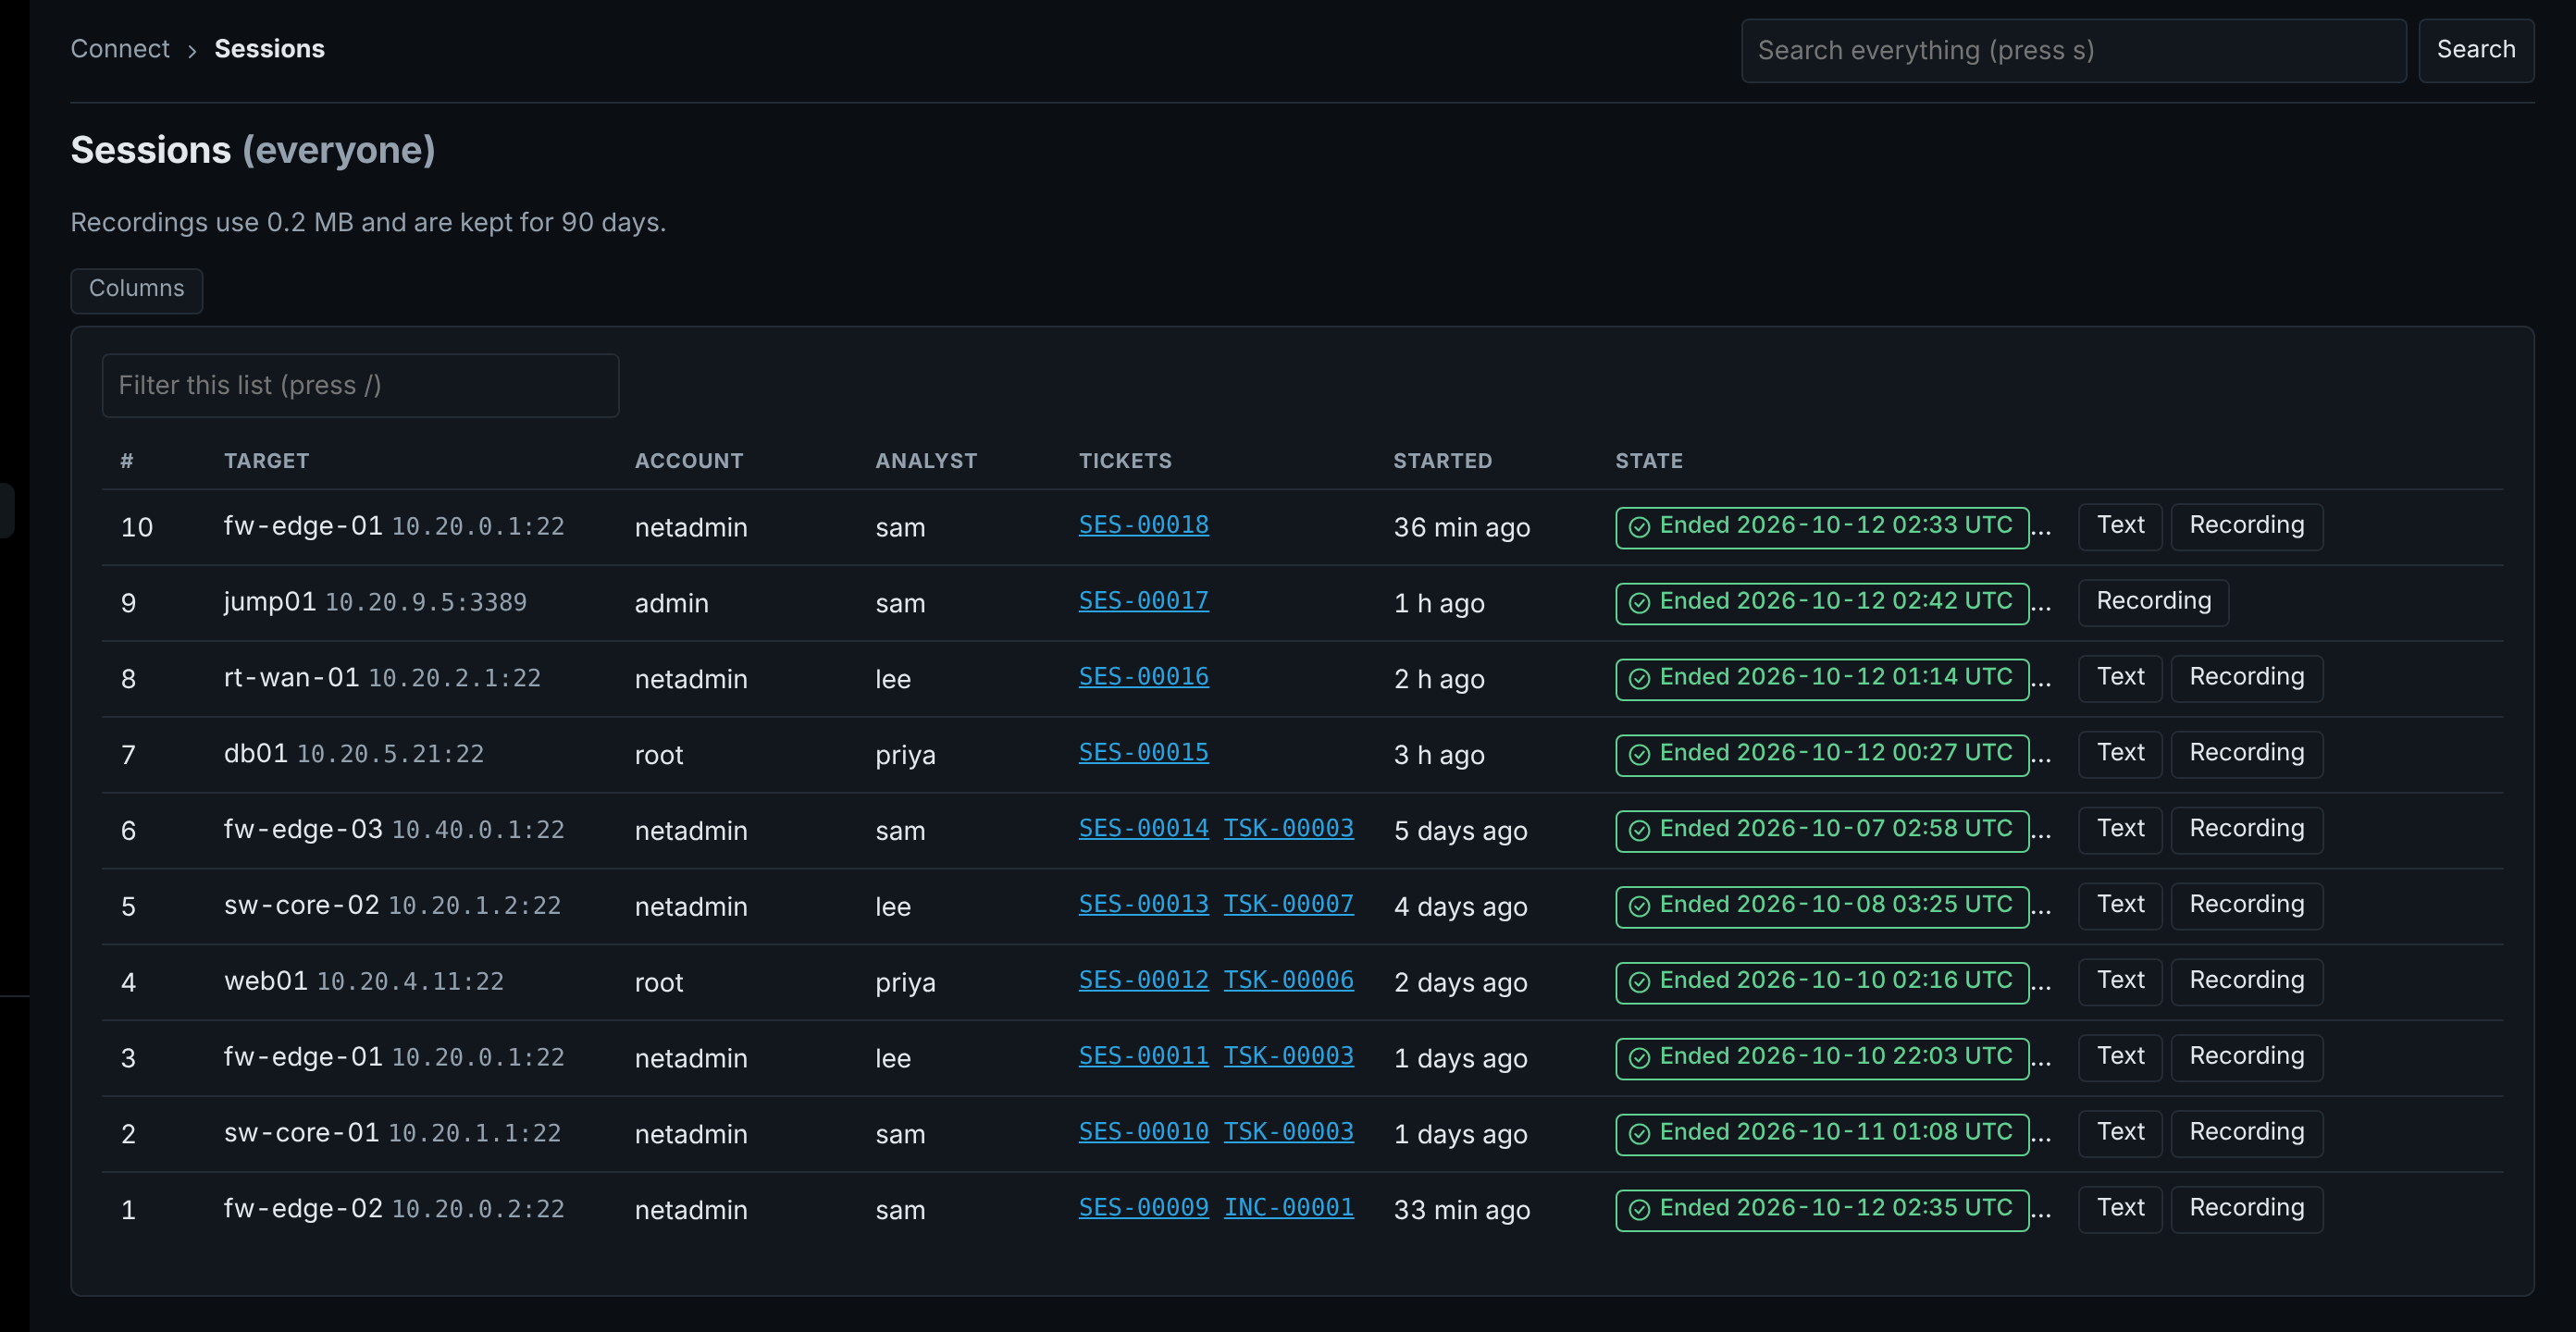This screenshot has height=1332, width=2576.
Task: Open Recording for db01 session
Action: 2246,754
